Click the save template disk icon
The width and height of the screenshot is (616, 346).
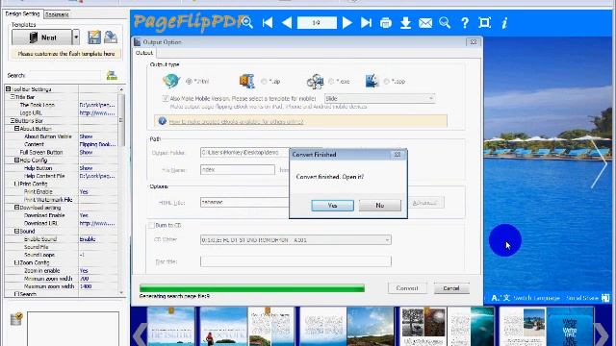pyautogui.click(x=94, y=37)
